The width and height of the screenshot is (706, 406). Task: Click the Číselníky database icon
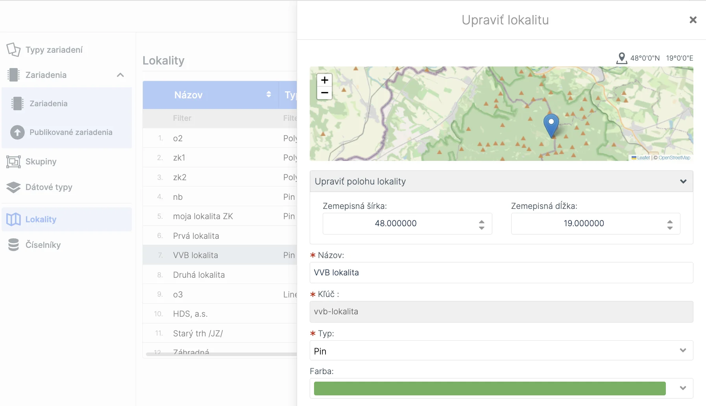pyautogui.click(x=13, y=245)
